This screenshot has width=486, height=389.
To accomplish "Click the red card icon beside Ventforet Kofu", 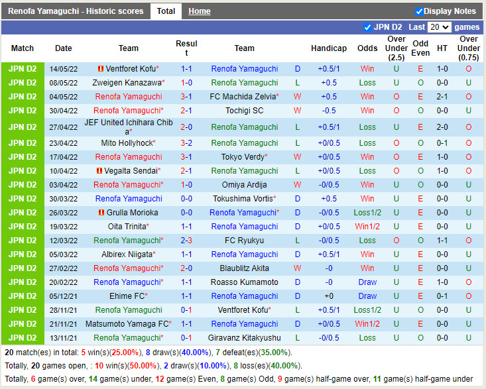I will 100,69.
